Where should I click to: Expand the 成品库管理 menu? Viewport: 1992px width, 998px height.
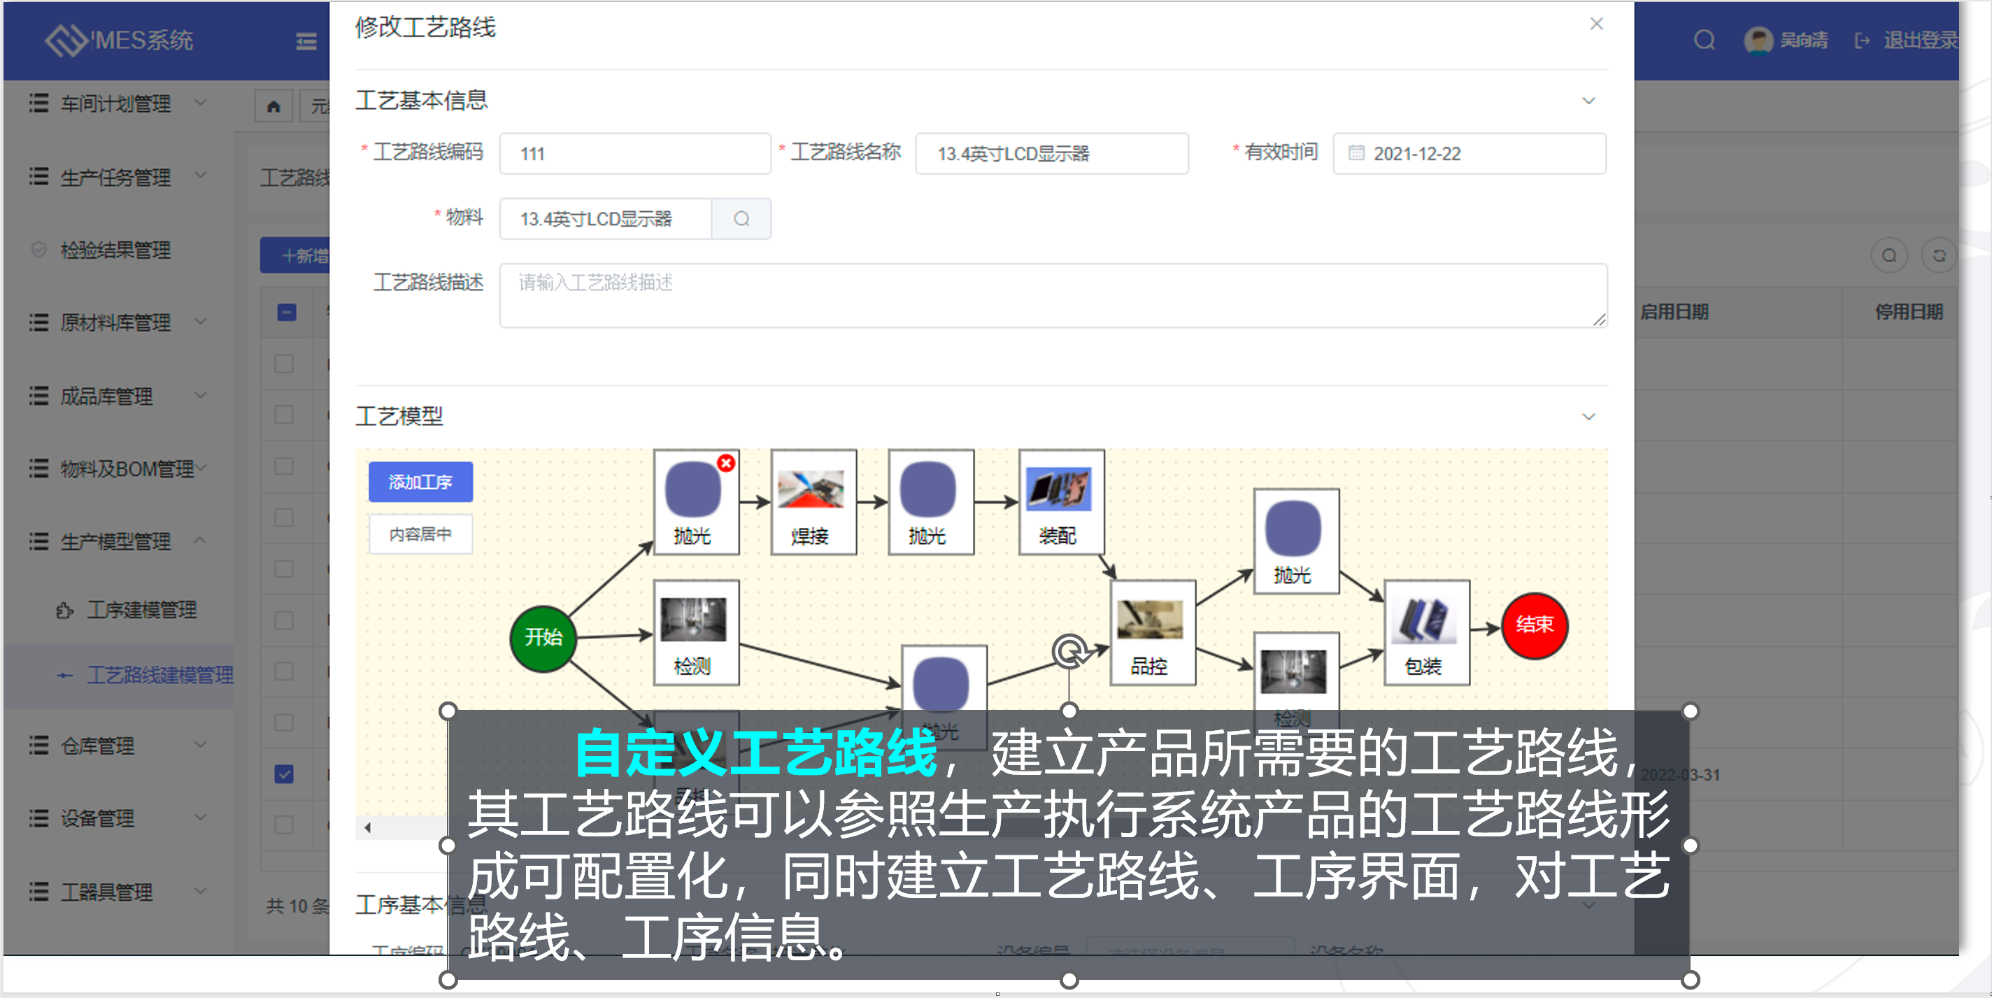[x=118, y=396]
